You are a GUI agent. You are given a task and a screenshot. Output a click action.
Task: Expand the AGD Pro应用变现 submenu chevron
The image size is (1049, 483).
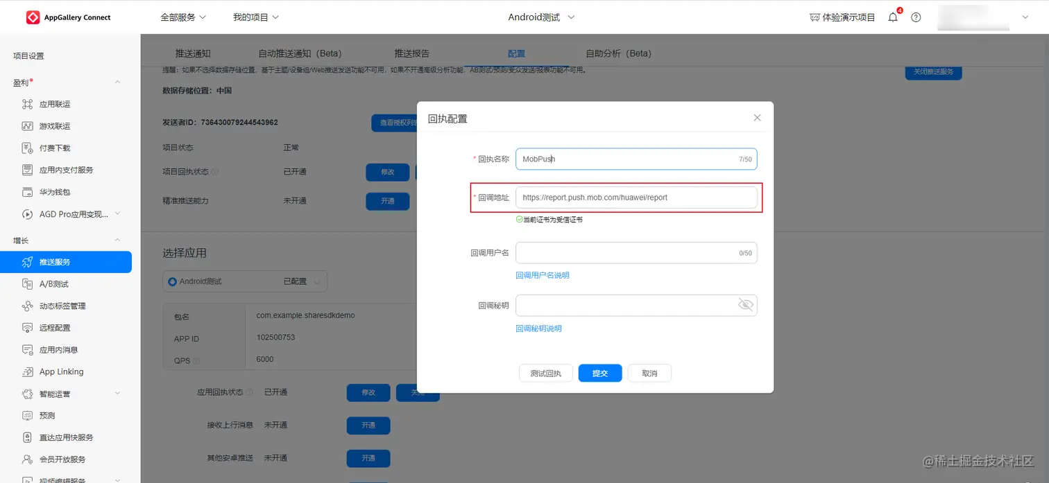point(117,214)
